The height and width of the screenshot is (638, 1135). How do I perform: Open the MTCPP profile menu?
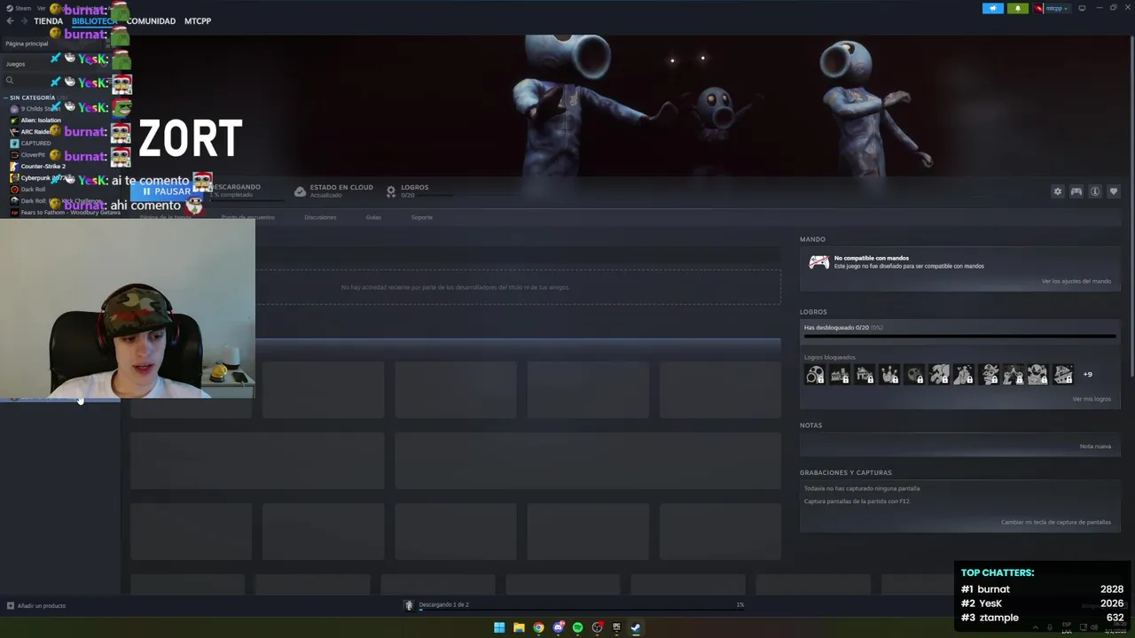198,21
